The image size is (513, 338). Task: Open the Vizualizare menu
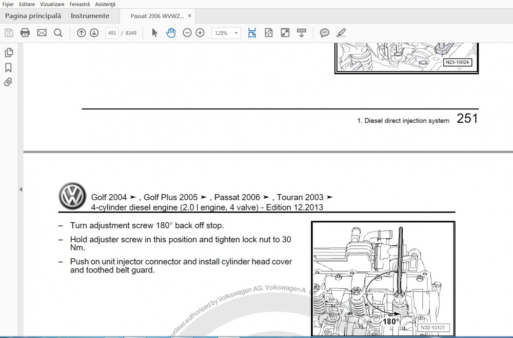52,4
